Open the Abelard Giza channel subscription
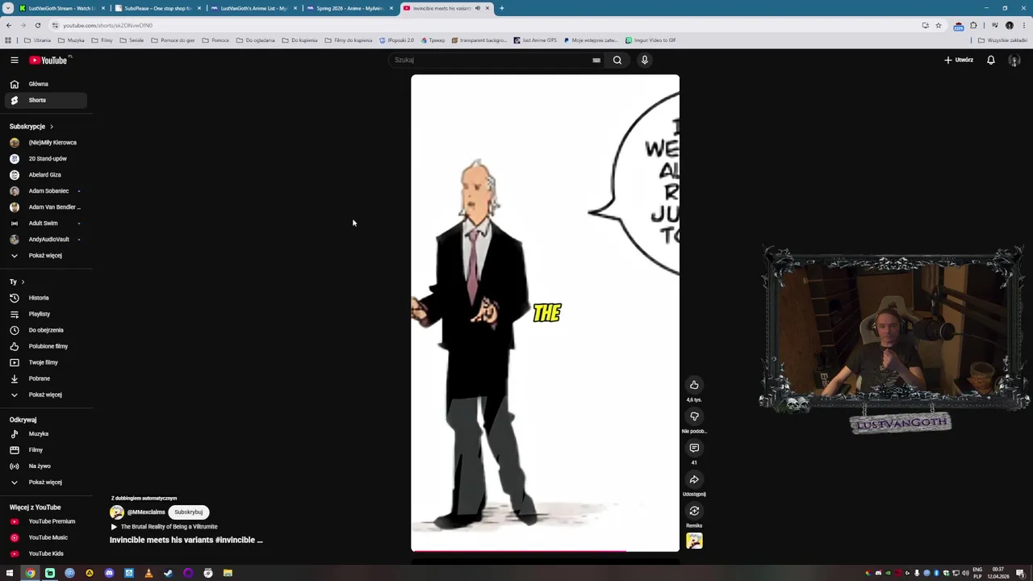Viewport: 1033px width, 581px height. pos(46,175)
